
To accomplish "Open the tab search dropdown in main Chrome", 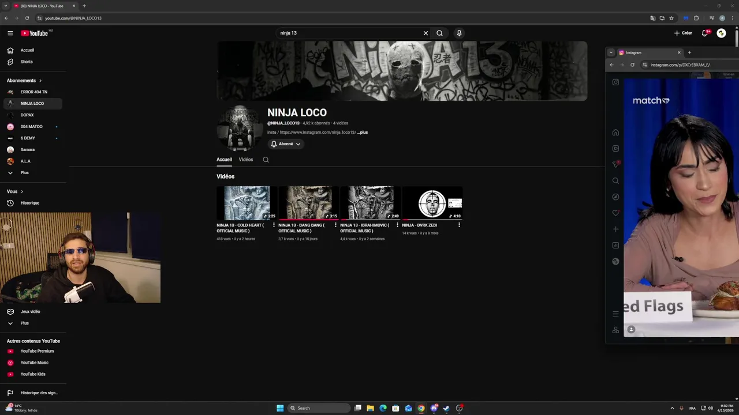I will click(5, 6).
